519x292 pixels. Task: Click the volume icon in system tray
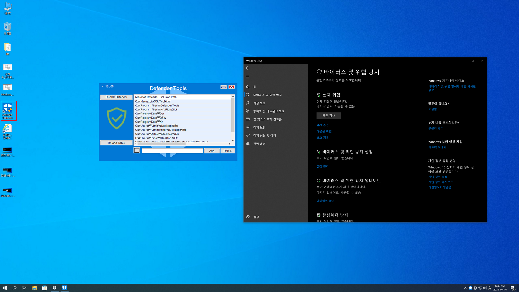click(x=485, y=288)
